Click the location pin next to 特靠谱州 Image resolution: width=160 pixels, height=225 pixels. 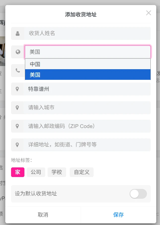(x=17, y=89)
